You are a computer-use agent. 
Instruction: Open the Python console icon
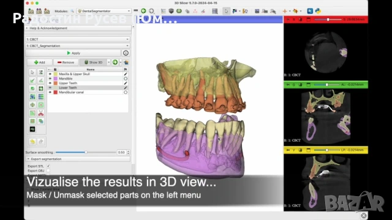[x=318, y=11]
